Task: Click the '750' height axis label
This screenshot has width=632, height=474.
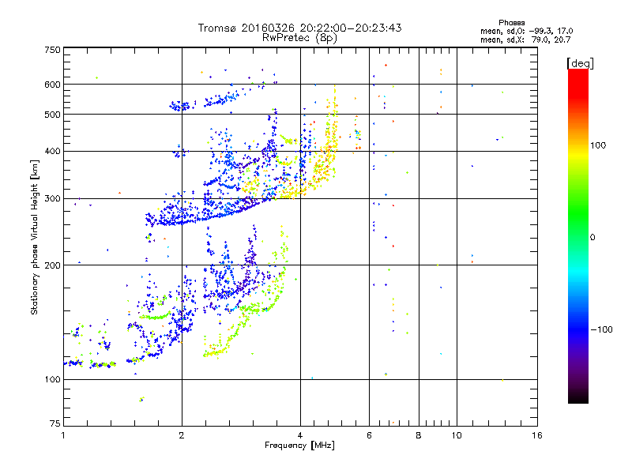Action: (x=52, y=50)
